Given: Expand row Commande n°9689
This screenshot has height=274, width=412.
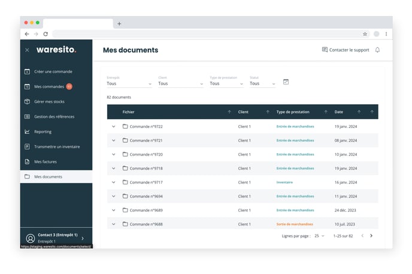Looking at the screenshot, I should click(x=114, y=210).
